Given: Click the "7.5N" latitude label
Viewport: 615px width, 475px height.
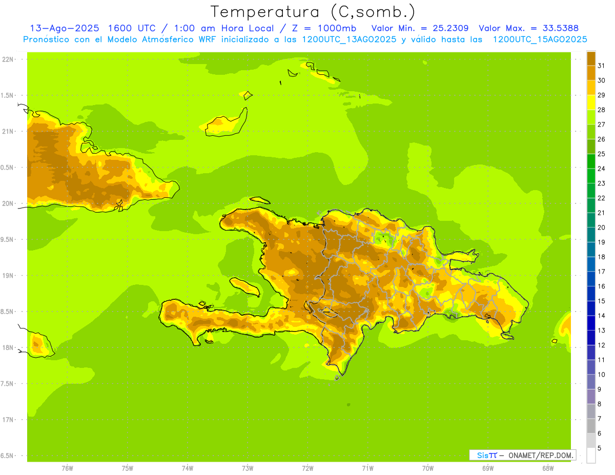Looking at the screenshot, I should (x=8, y=383).
